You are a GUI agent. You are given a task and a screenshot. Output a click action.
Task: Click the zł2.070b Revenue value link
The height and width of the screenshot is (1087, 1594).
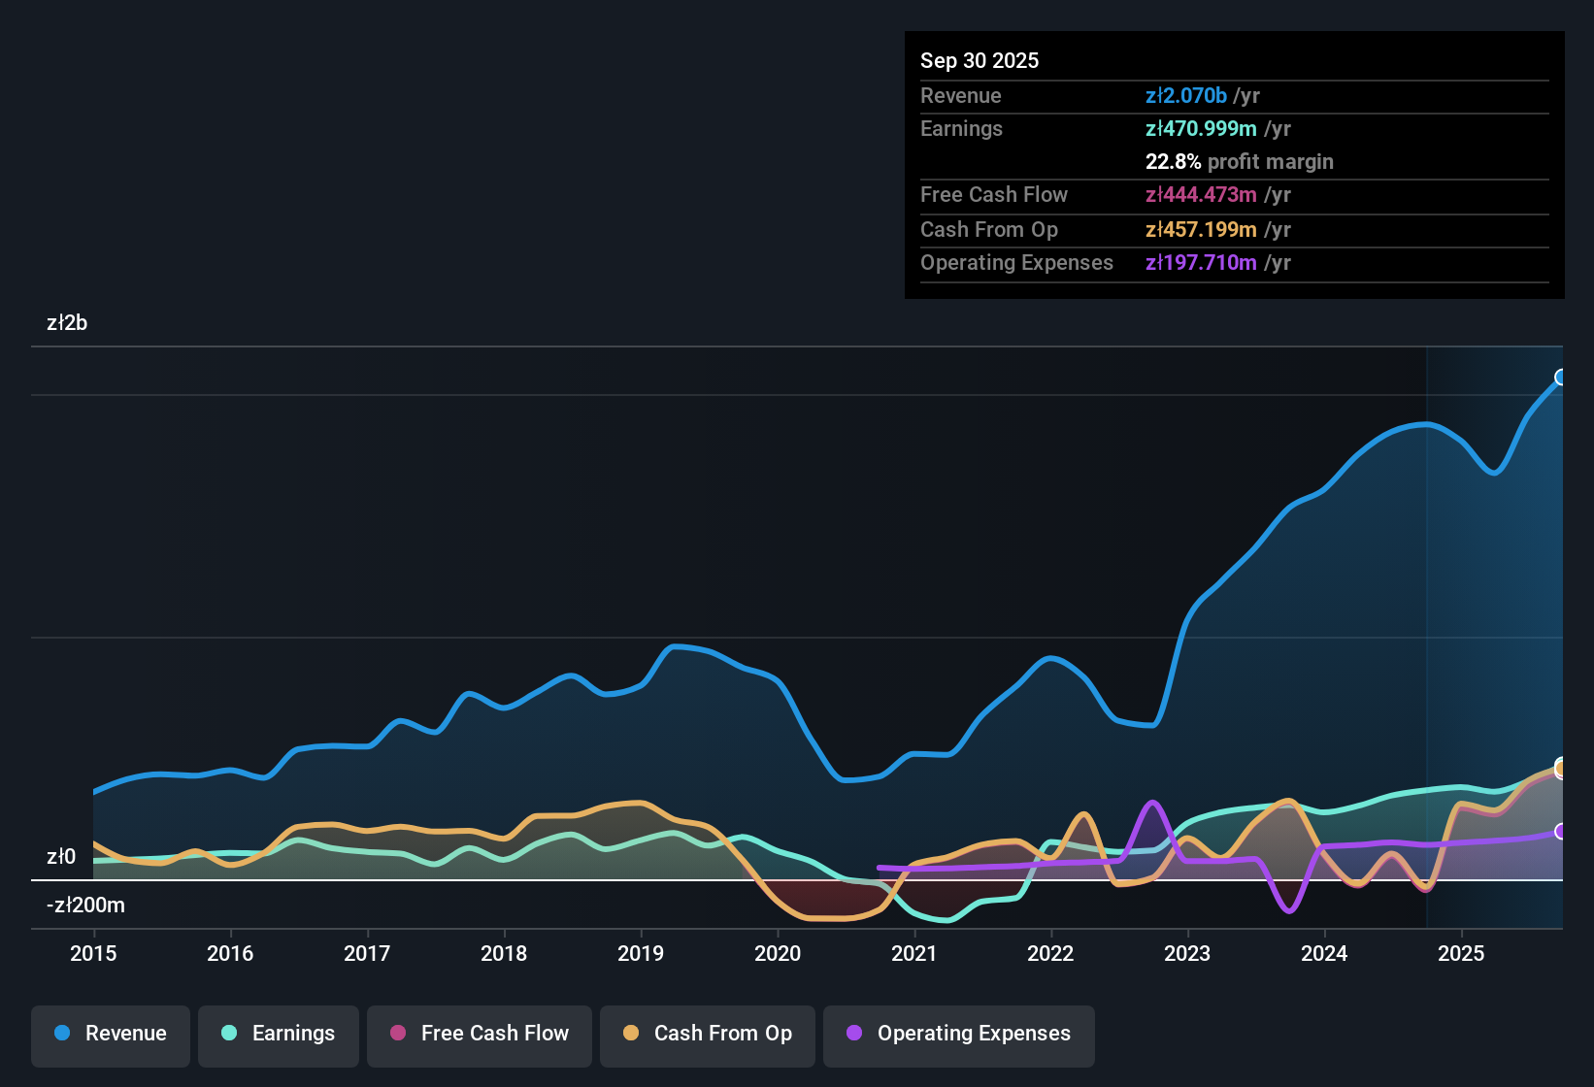tap(1186, 95)
